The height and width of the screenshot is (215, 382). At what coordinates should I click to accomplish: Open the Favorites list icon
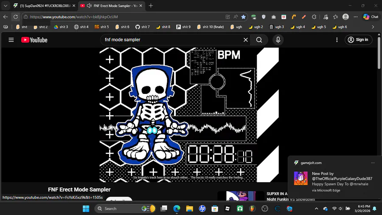pyautogui.click(x=335, y=17)
